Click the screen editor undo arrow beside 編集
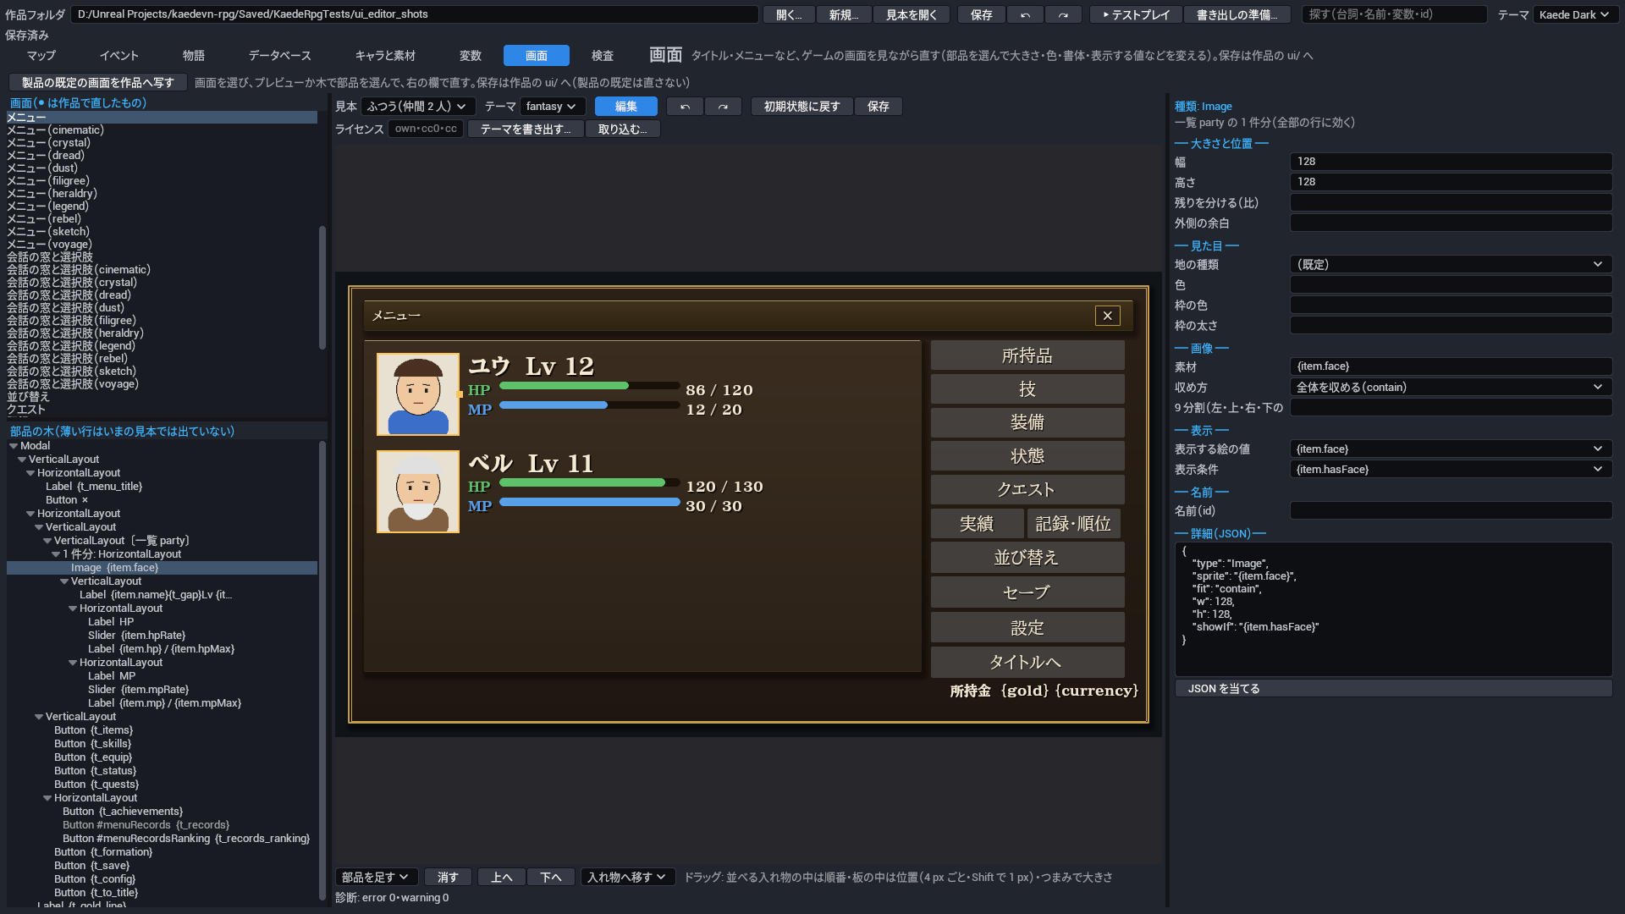 685,107
